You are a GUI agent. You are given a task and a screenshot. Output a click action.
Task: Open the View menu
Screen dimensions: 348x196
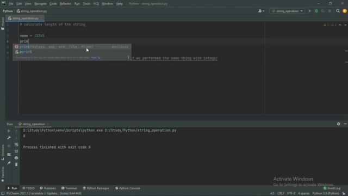[x=28, y=4]
